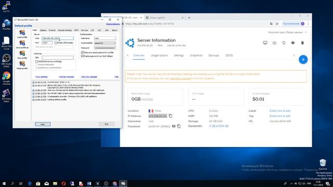Toggle Store encrypted password in profile
This screenshot has height=187, width=333.
(82, 52)
